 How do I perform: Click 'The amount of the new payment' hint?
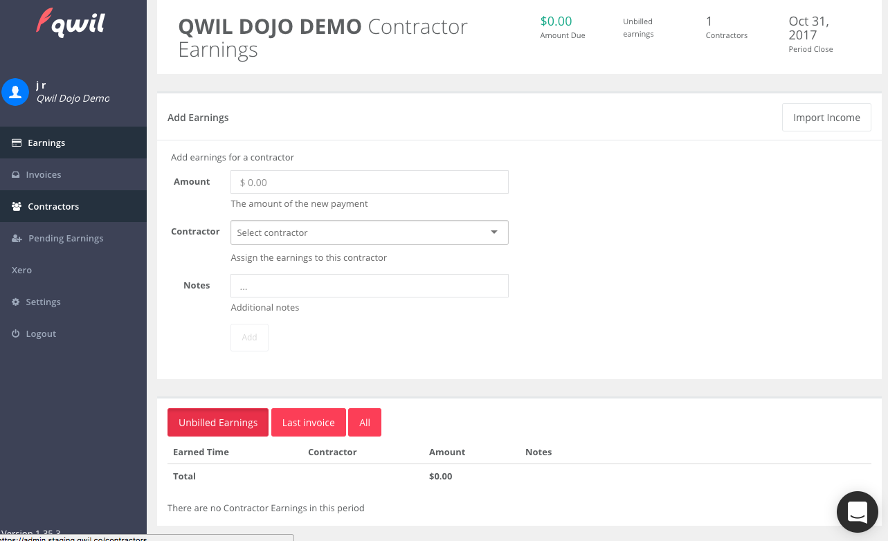click(299, 204)
